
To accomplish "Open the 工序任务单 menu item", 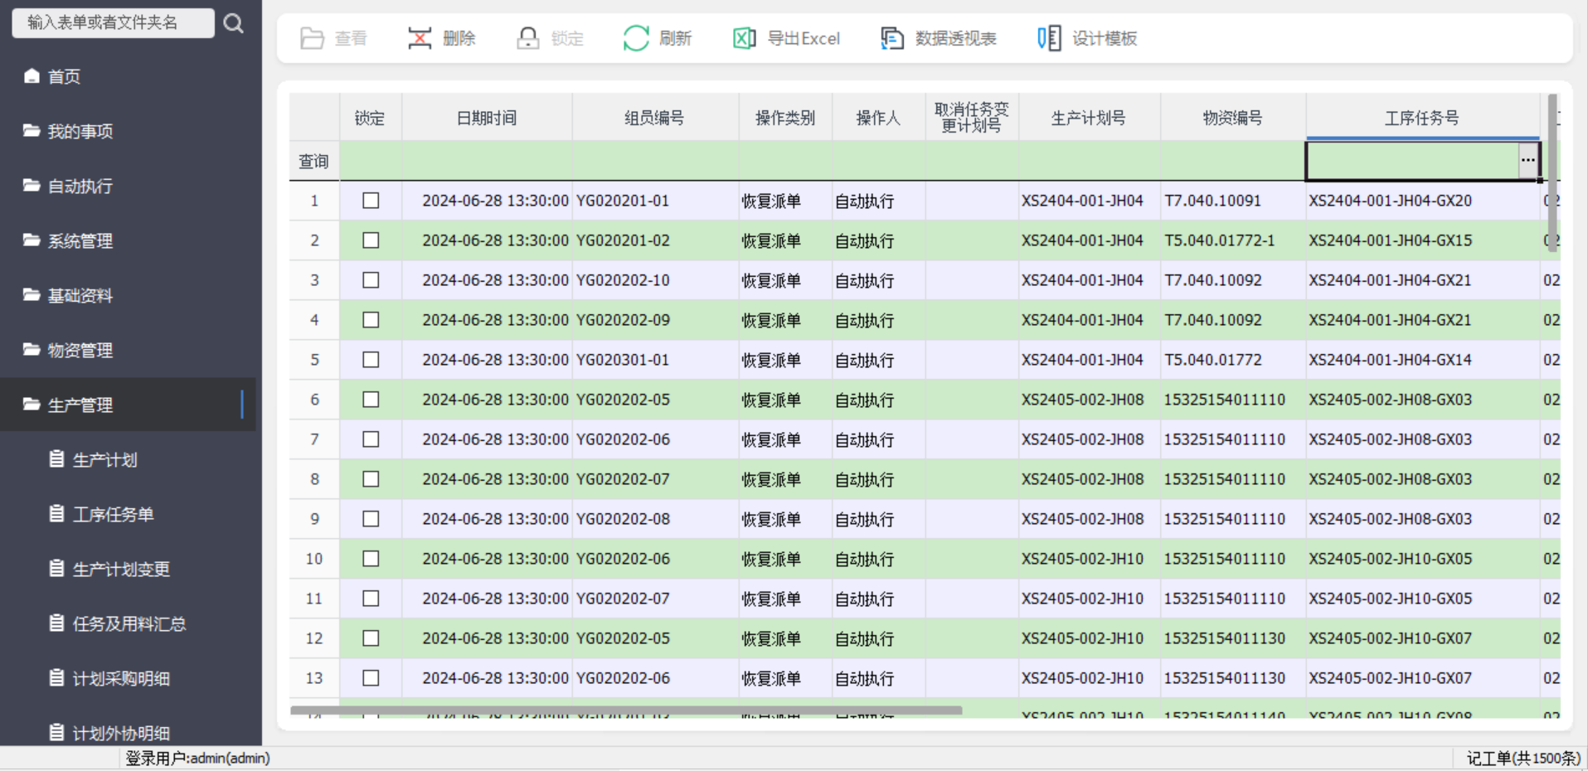I will [113, 515].
